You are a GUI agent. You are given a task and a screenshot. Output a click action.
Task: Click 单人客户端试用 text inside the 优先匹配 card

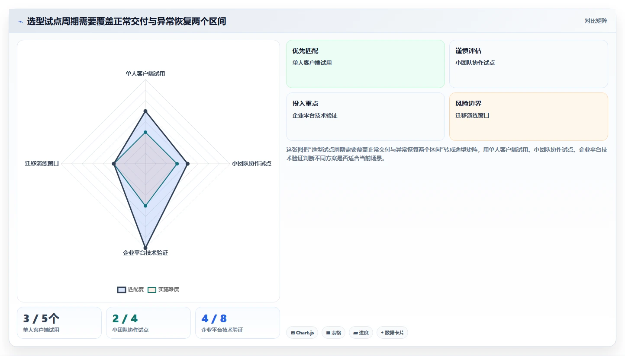pyautogui.click(x=312, y=63)
